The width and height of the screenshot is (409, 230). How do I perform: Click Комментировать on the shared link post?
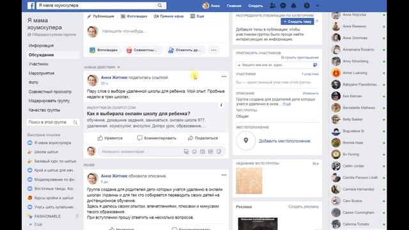coord(157,138)
